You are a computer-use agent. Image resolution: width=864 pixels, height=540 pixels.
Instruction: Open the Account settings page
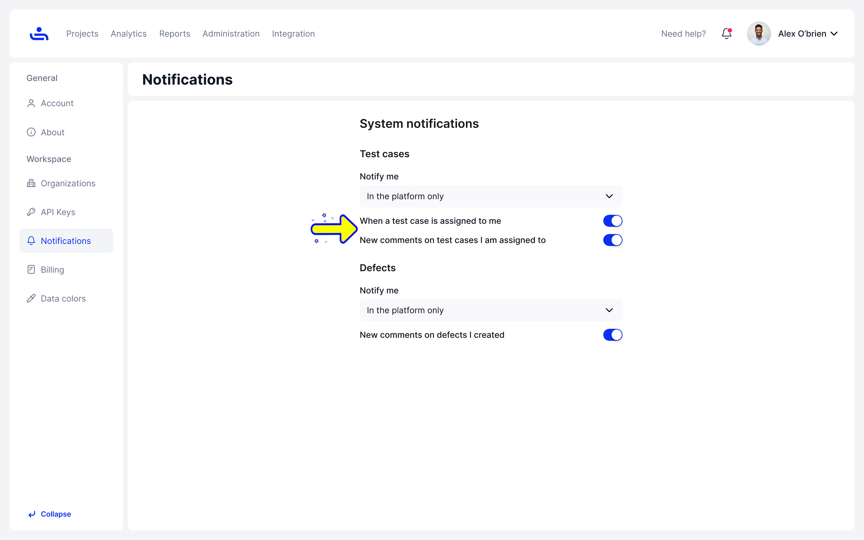coord(66,103)
